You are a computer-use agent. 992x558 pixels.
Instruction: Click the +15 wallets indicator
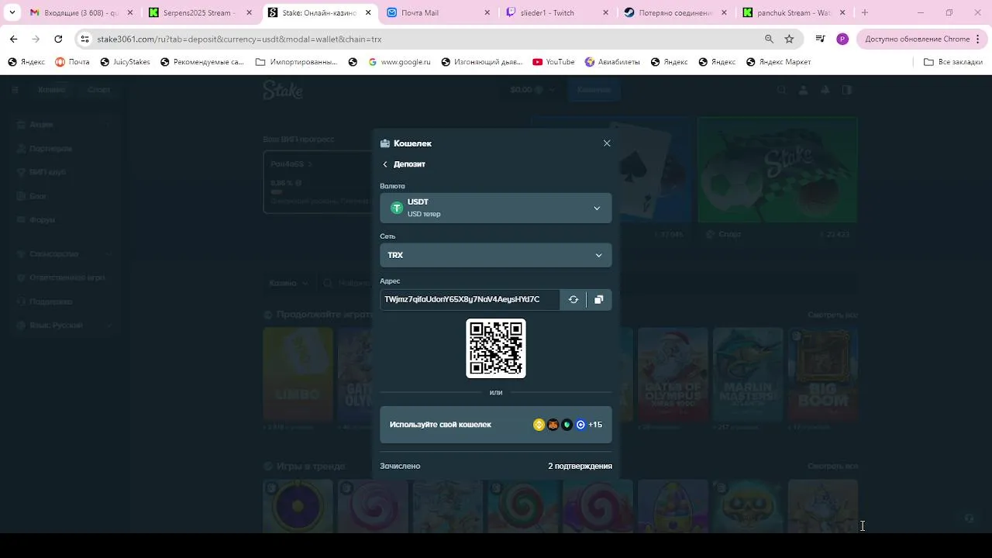(595, 425)
